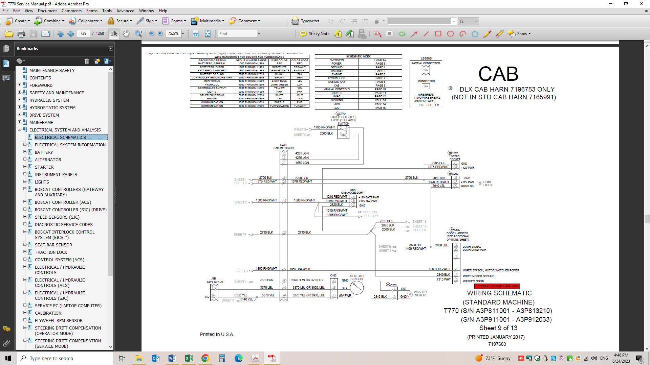Viewport: 650px width, 365px height.
Task: Open the Pages panel in sidebar
Action: click(x=6, y=48)
